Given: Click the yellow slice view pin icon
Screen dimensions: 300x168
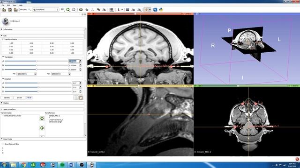Looking at the screenshot, I should click(89, 86).
